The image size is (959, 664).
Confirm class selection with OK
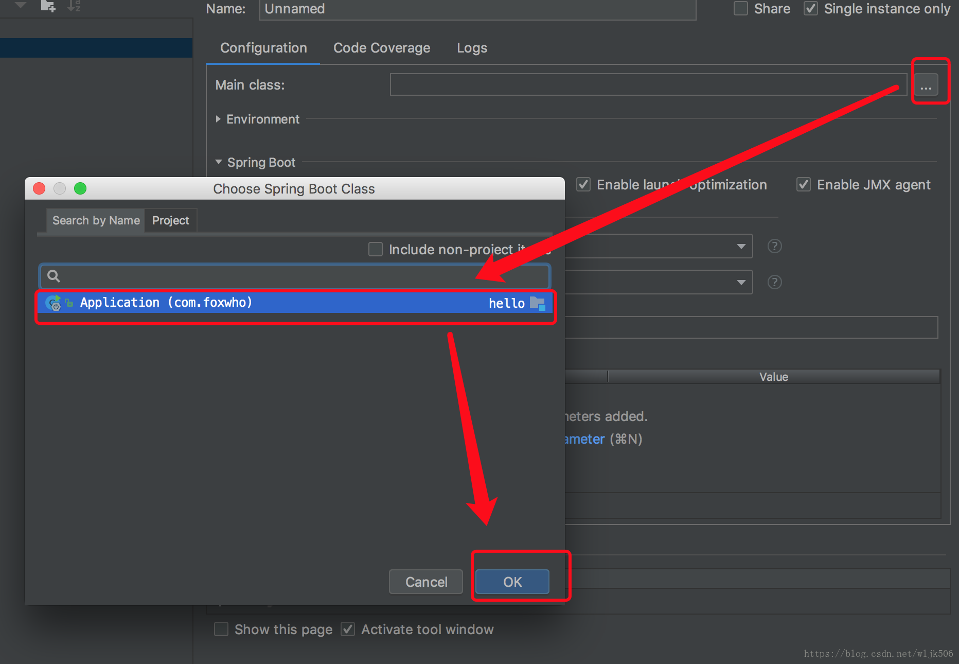(512, 582)
